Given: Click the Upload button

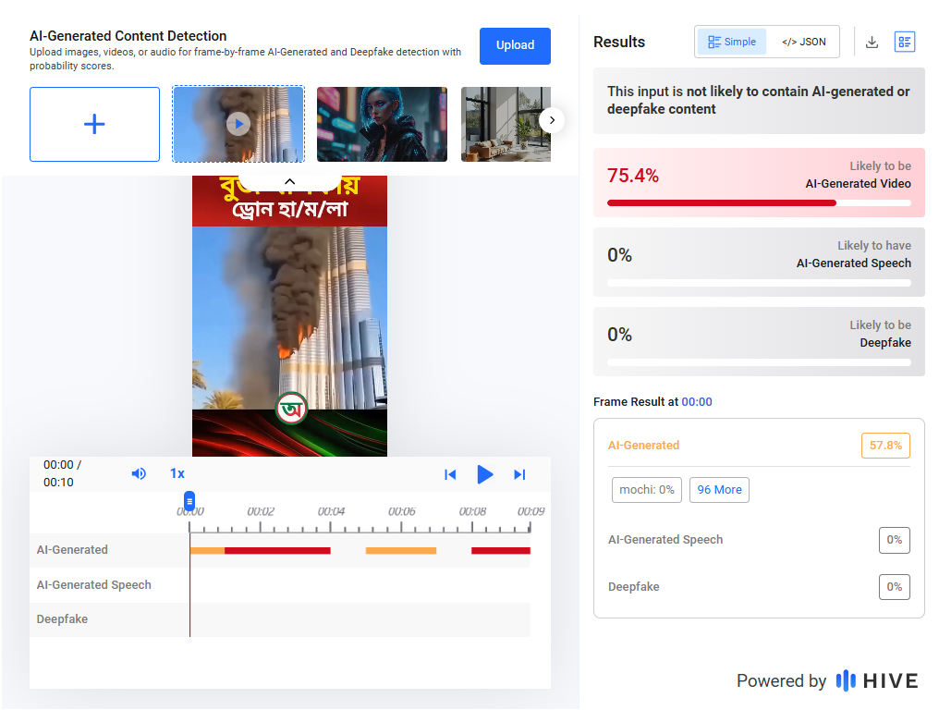Looking at the screenshot, I should click(515, 45).
